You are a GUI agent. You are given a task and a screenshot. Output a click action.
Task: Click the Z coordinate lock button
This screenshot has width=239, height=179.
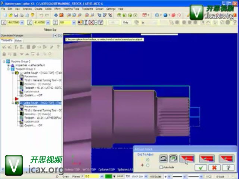coord(55,22)
